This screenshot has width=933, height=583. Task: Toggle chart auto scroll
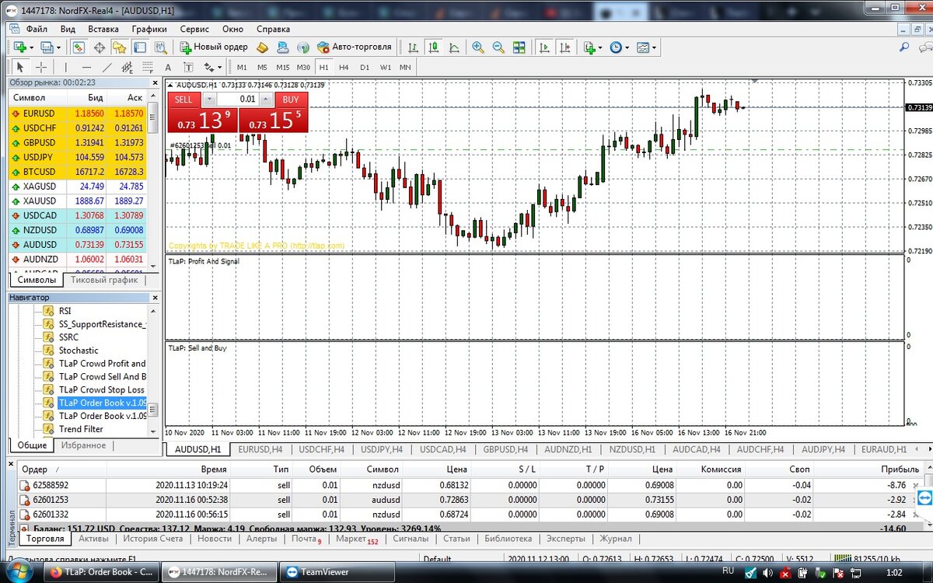544,47
